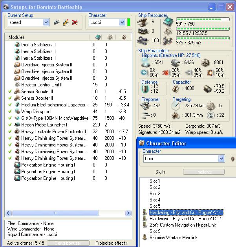Select the Reactor Control Unit II row
Image resolution: width=236 pixels, height=247 pixels.
point(68,85)
